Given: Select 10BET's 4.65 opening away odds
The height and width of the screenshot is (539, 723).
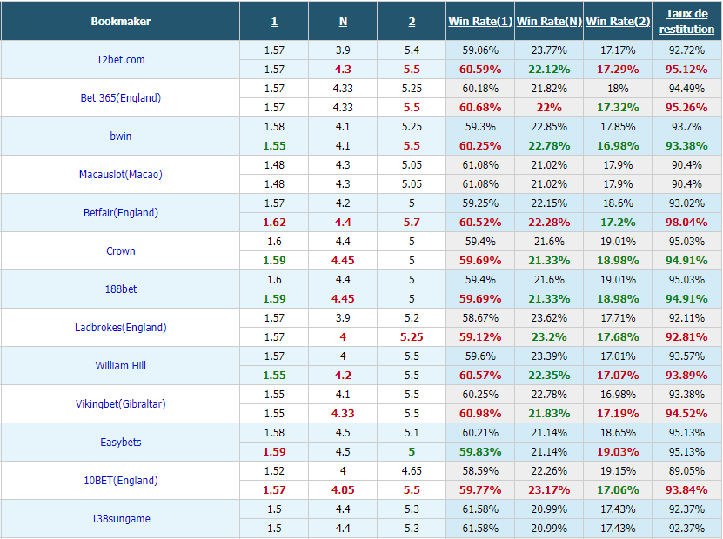Looking at the screenshot, I should point(412,471).
